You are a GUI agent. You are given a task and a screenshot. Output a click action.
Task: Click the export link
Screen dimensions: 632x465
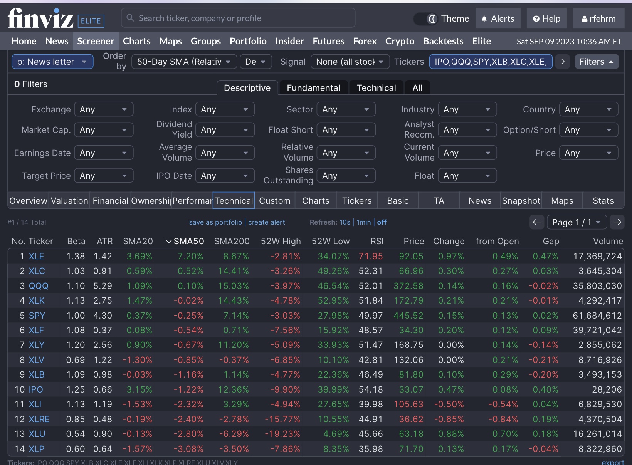coord(613,462)
